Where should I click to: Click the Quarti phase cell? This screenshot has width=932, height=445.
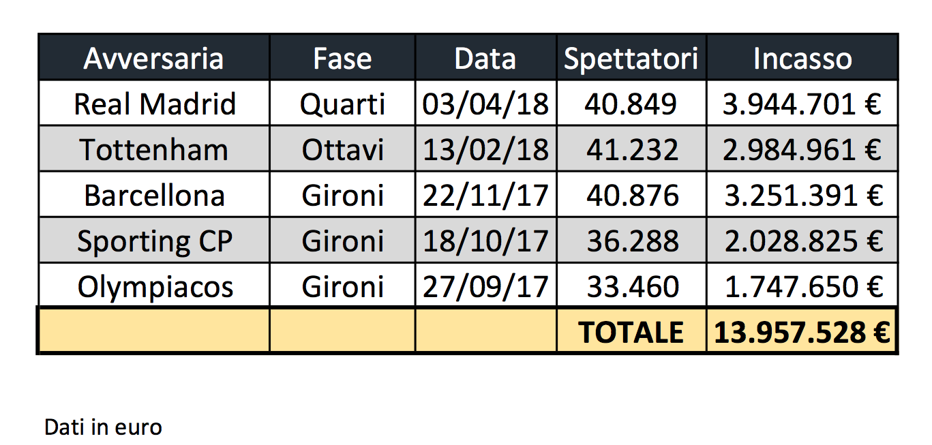coord(342,104)
